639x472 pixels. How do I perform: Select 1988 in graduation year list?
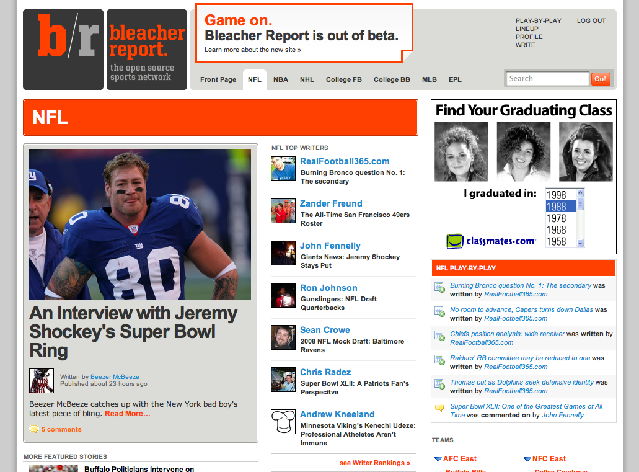tap(561, 207)
